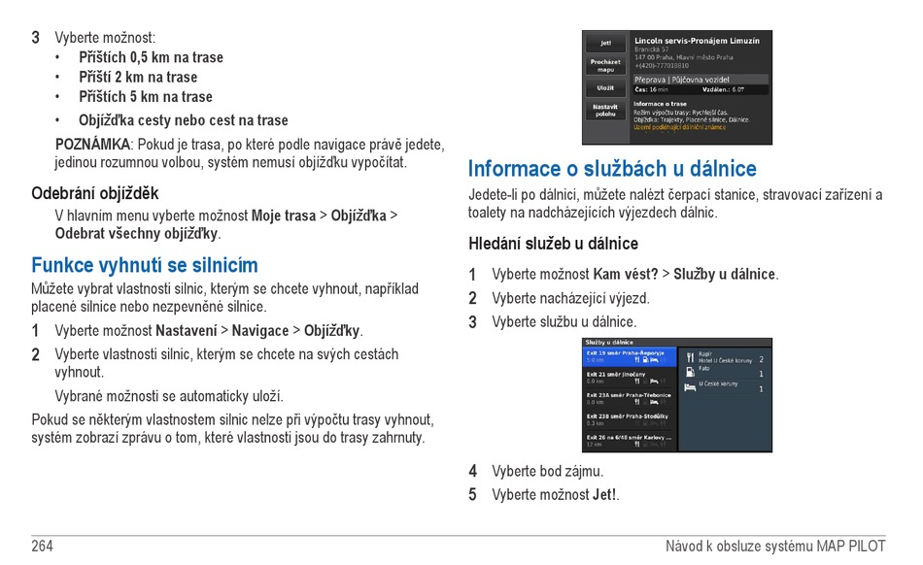Click the Přeprava | Půjčovna vozidel category bar
The width and height of the screenshot is (923, 565).
(x=701, y=80)
